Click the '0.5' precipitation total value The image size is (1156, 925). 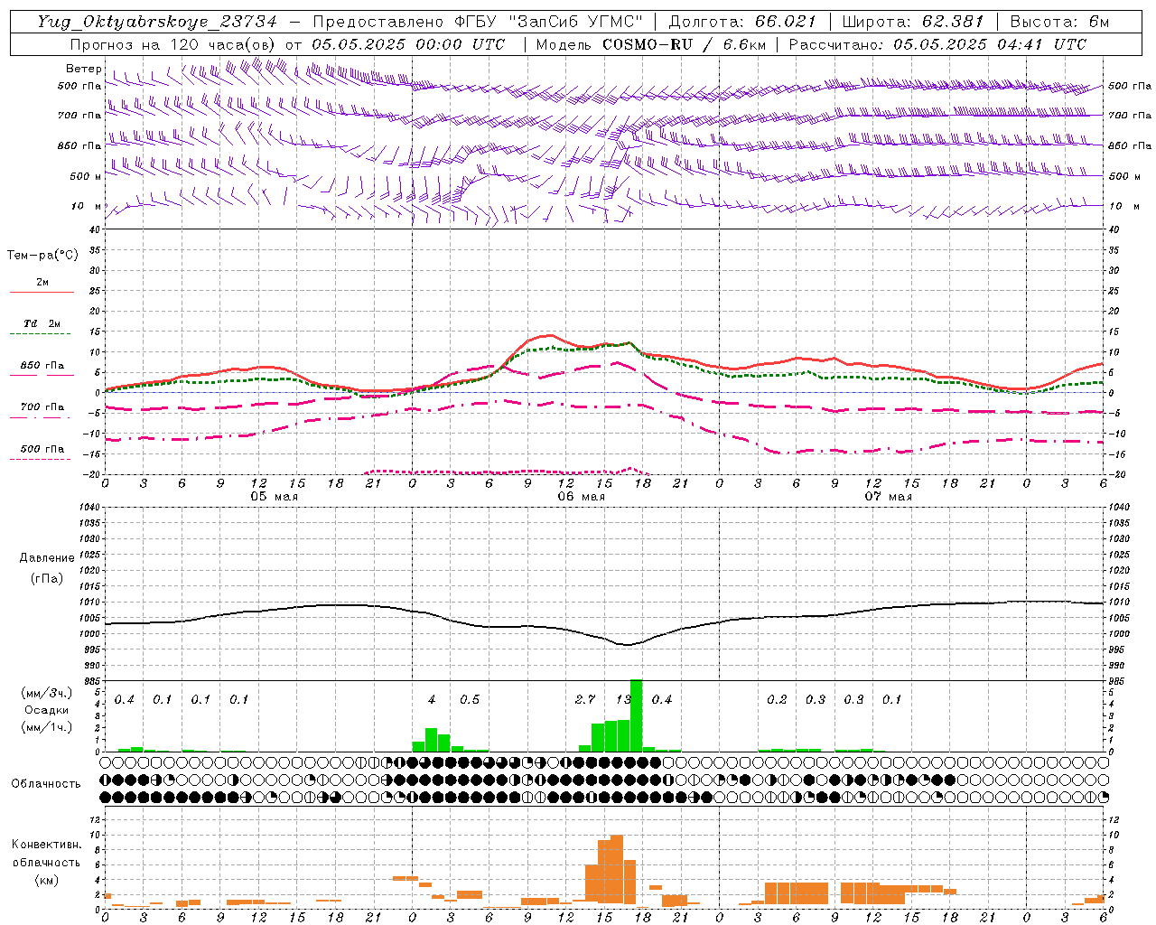pyautogui.click(x=470, y=700)
